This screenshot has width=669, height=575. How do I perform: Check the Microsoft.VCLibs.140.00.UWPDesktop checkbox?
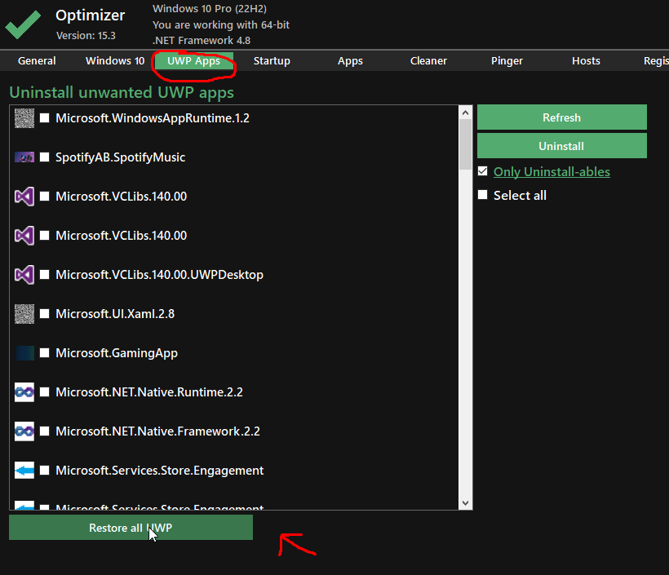[44, 275]
